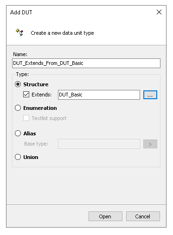Open the browse dialog with the ellipsis button
The height and width of the screenshot is (235, 173).
pyautogui.click(x=150, y=95)
